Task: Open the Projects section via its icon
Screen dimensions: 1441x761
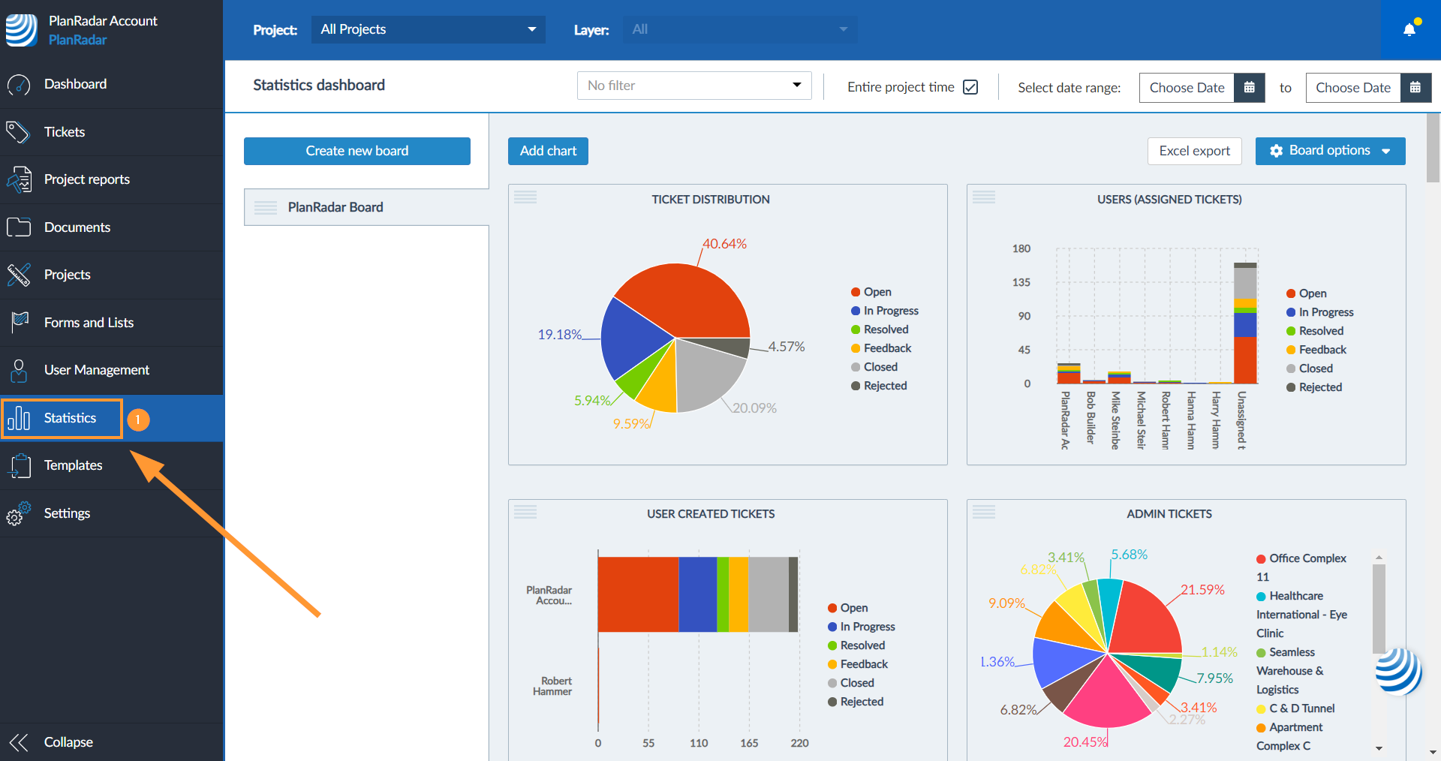Action: (x=19, y=275)
